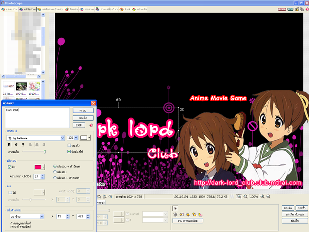Click the ยกเลิก cancel button in text dialog
The height and width of the screenshot is (232, 309).
coord(83,118)
